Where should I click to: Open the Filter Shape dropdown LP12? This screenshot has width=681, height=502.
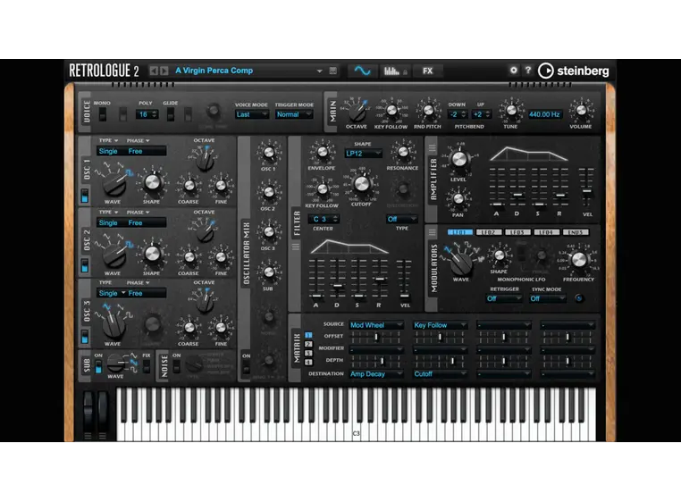pos(364,154)
